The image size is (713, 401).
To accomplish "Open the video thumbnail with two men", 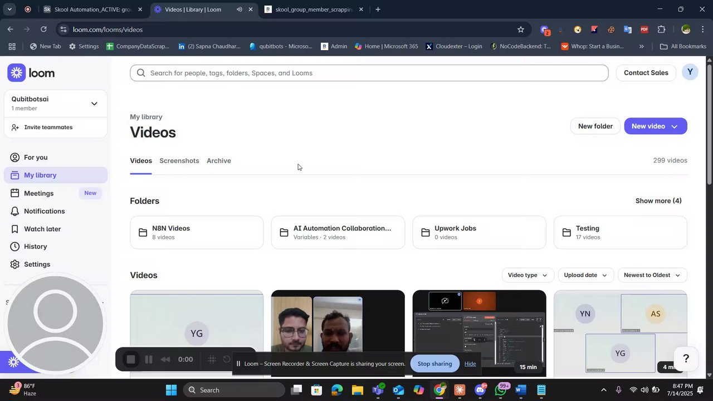I will tap(338, 333).
